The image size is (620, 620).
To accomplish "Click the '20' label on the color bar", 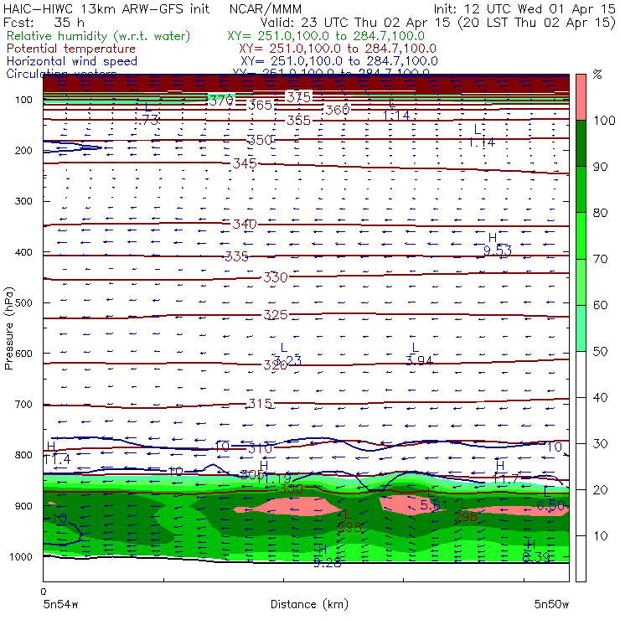I will coord(600,490).
